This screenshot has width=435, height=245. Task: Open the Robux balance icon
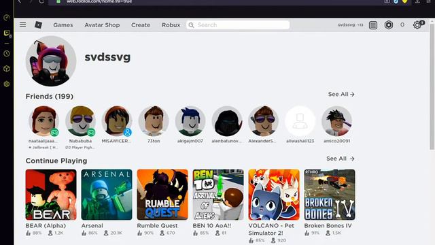[x=389, y=25]
